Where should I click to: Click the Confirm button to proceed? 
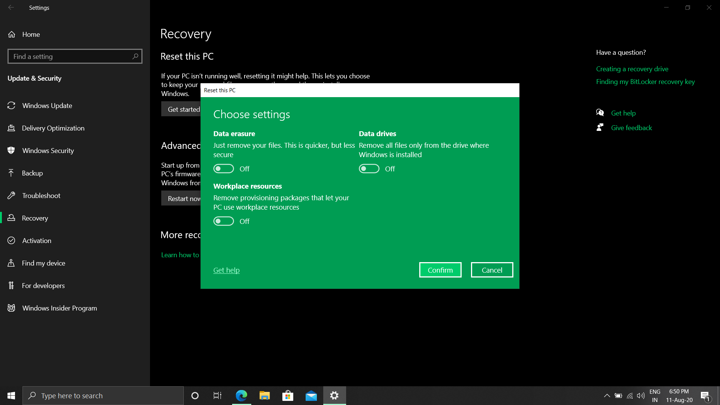click(x=440, y=270)
